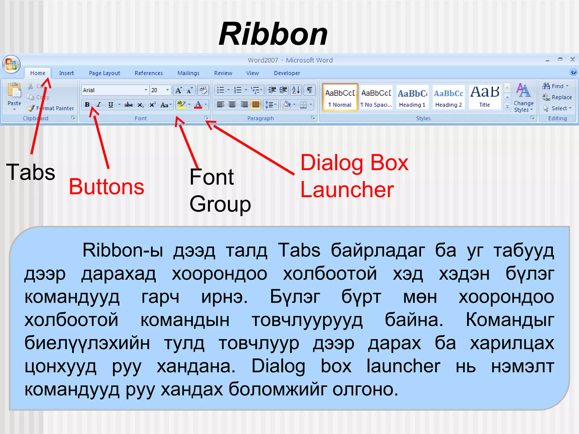Apply the Normal style
This screenshot has height=434, width=579.
(340, 97)
